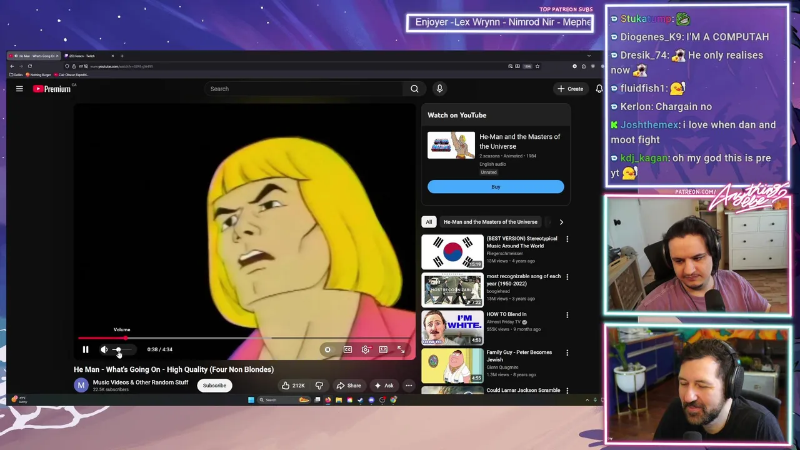
Task: Open the channel avatar M
Action: [81, 386]
